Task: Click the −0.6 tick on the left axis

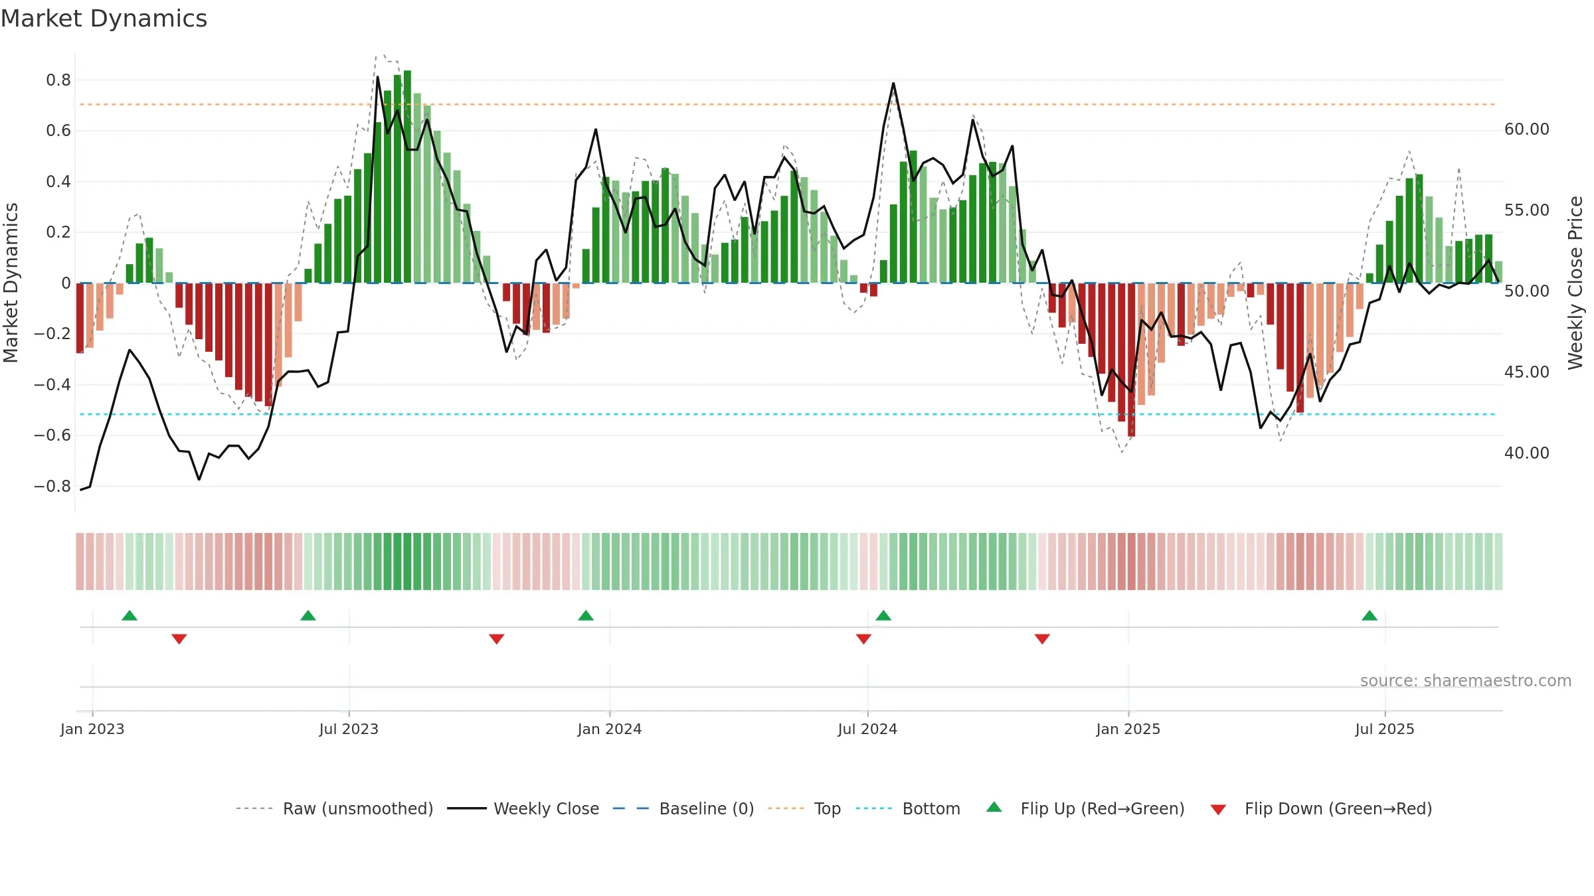Action: point(52,435)
